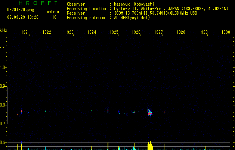Click the 1324 time axis marker
The height and width of the screenshot is (150, 235).
coord(92,32)
